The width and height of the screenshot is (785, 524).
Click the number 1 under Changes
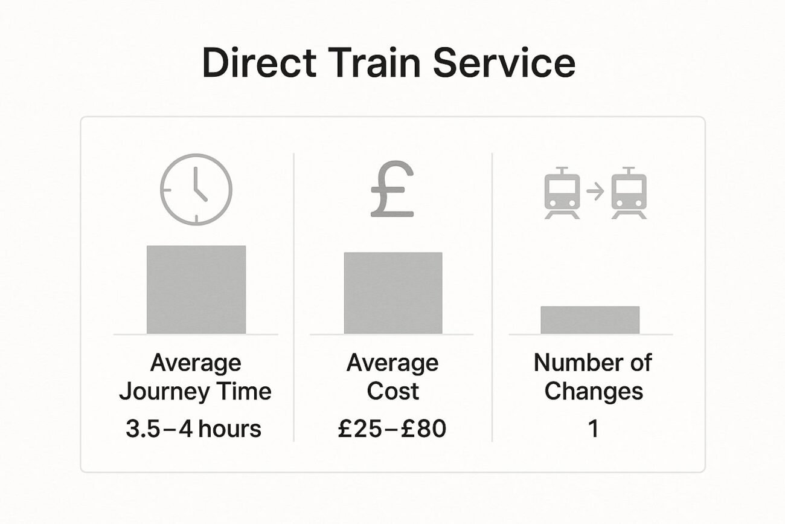point(593,429)
